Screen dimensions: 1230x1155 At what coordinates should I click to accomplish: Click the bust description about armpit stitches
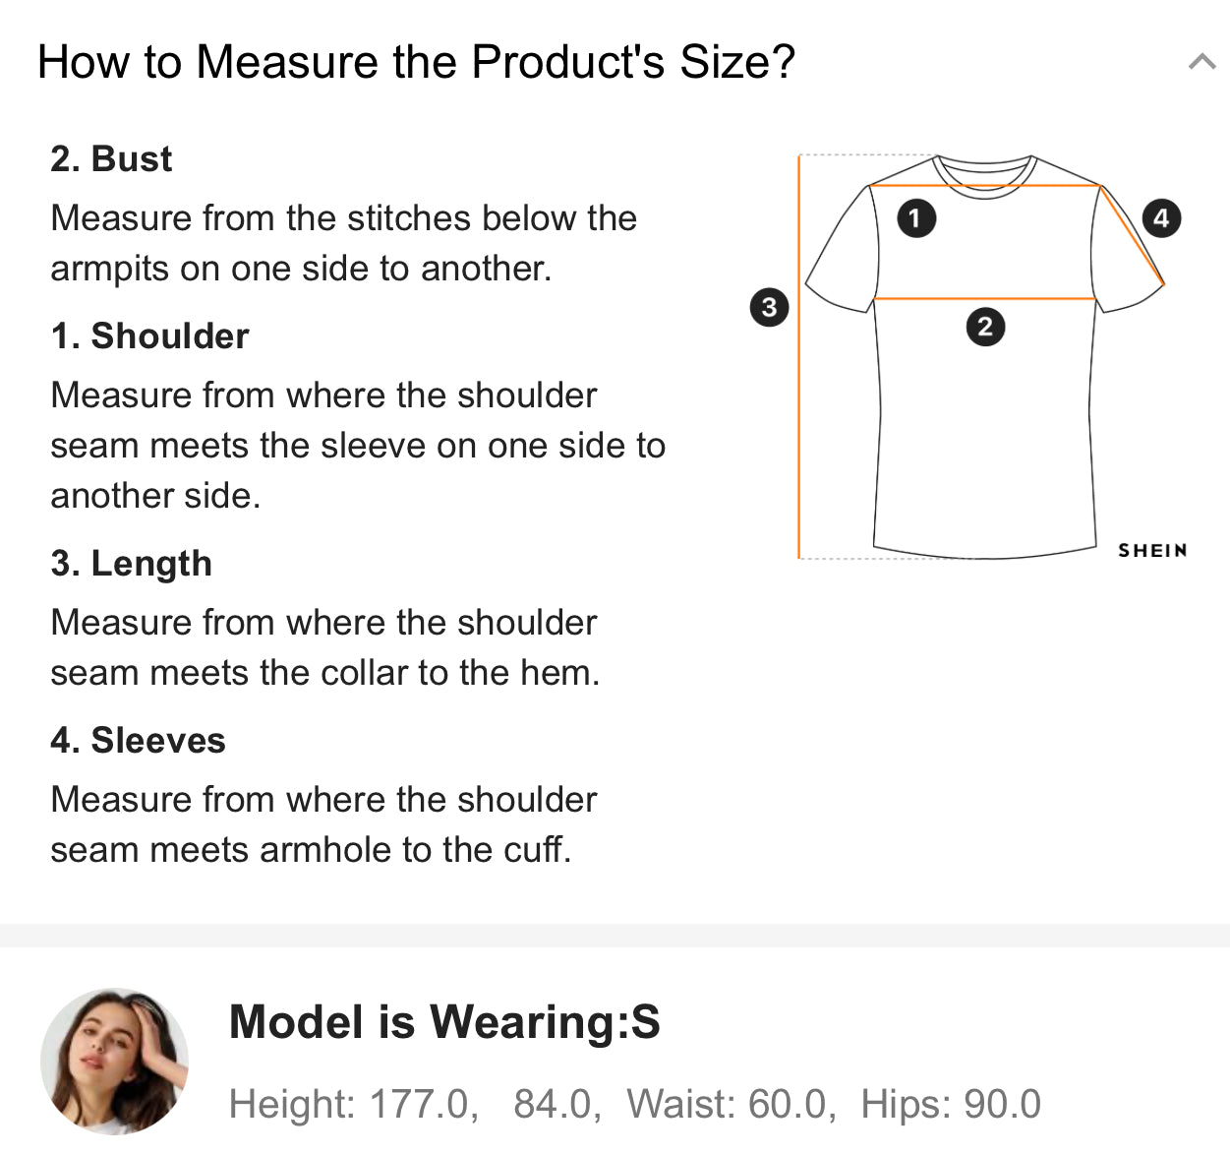[343, 243]
